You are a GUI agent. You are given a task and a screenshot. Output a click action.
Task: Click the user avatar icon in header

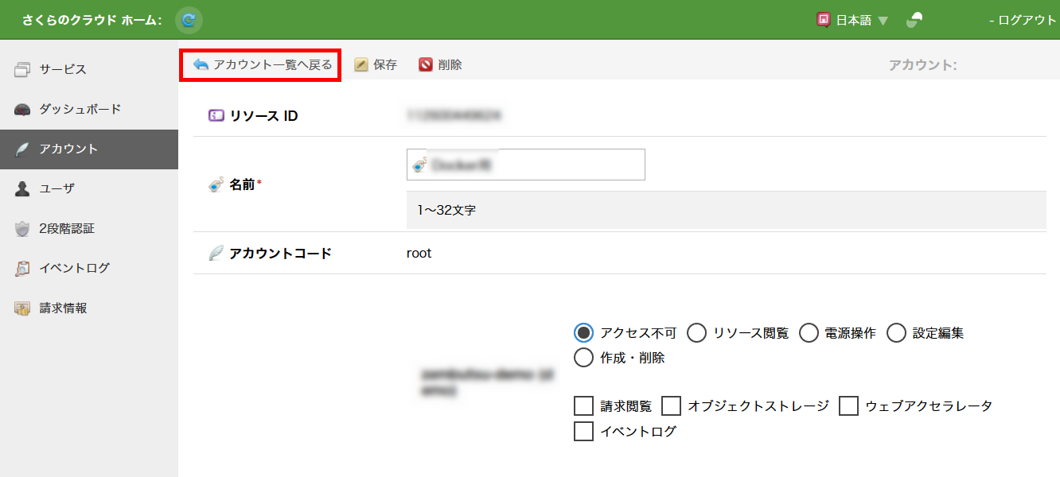pos(914,21)
